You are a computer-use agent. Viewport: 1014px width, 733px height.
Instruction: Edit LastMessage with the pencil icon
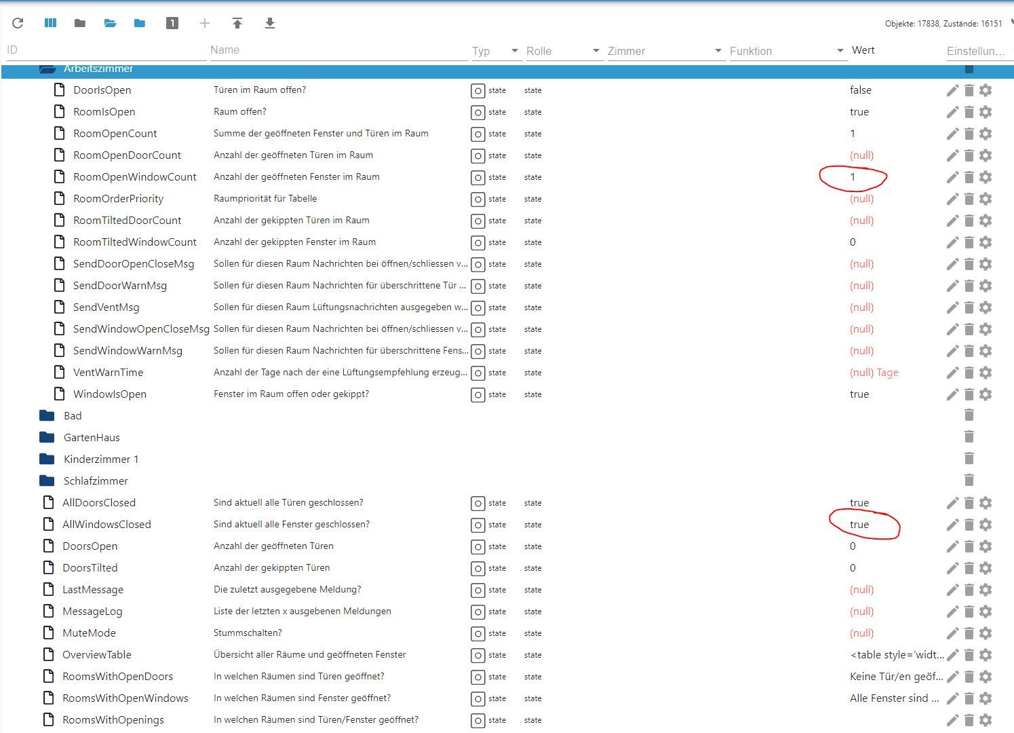coord(952,590)
